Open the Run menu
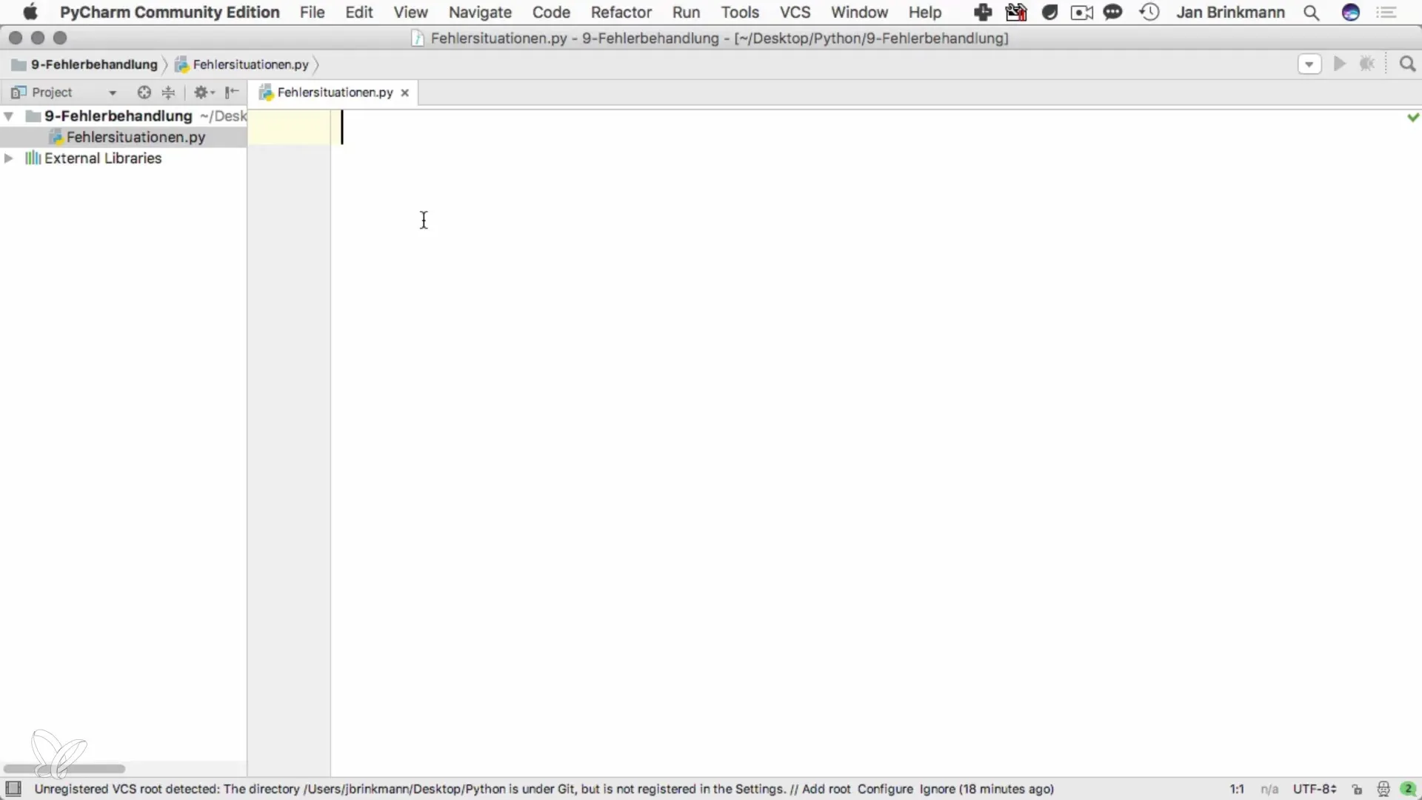 [x=686, y=13]
